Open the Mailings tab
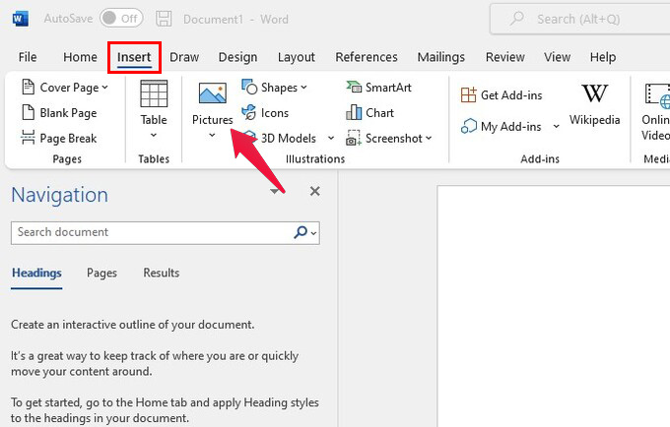 441,57
